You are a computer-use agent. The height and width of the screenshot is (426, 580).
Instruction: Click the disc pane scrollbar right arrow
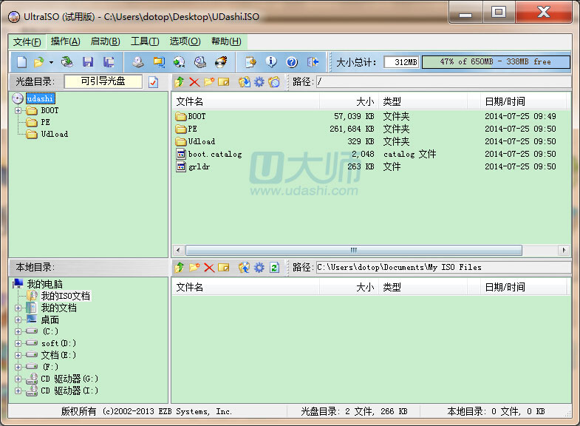[564, 250]
